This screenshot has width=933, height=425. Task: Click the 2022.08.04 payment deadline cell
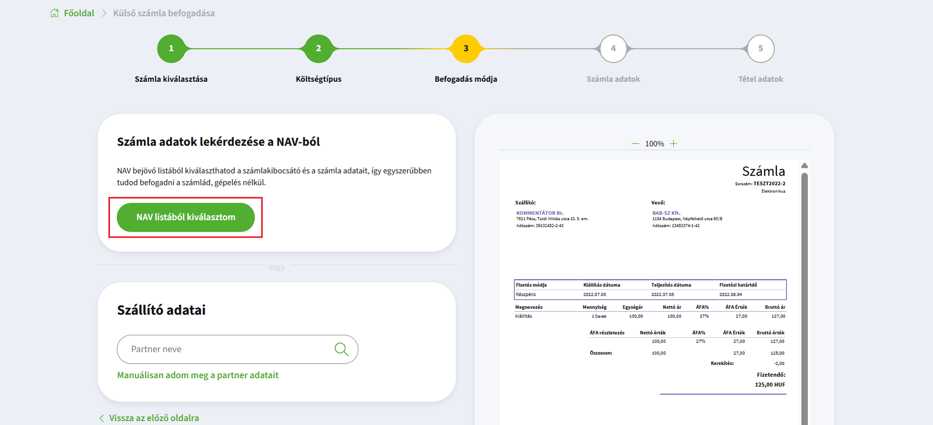pyautogui.click(x=730, y=294)
